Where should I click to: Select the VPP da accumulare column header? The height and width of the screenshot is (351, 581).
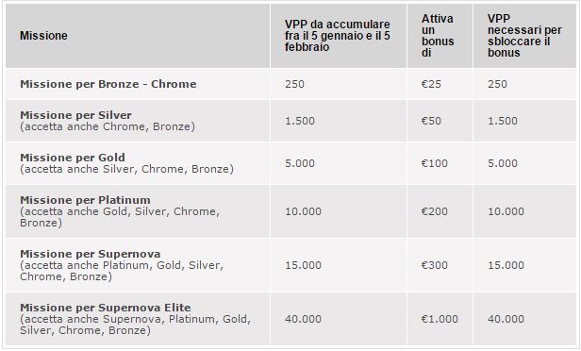pyautogui.click(x=338, y=36)
